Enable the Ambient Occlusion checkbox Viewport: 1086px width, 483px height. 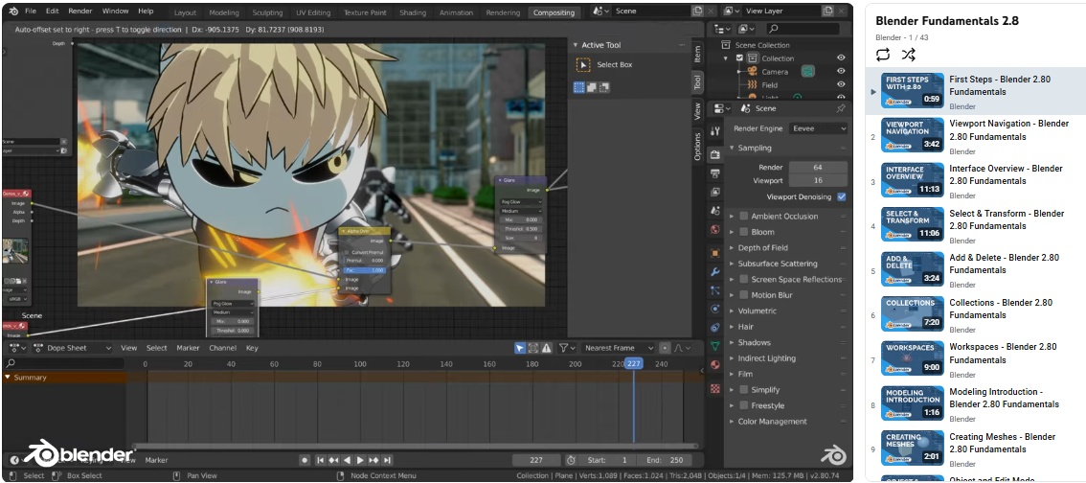click(x=744, y=217)
